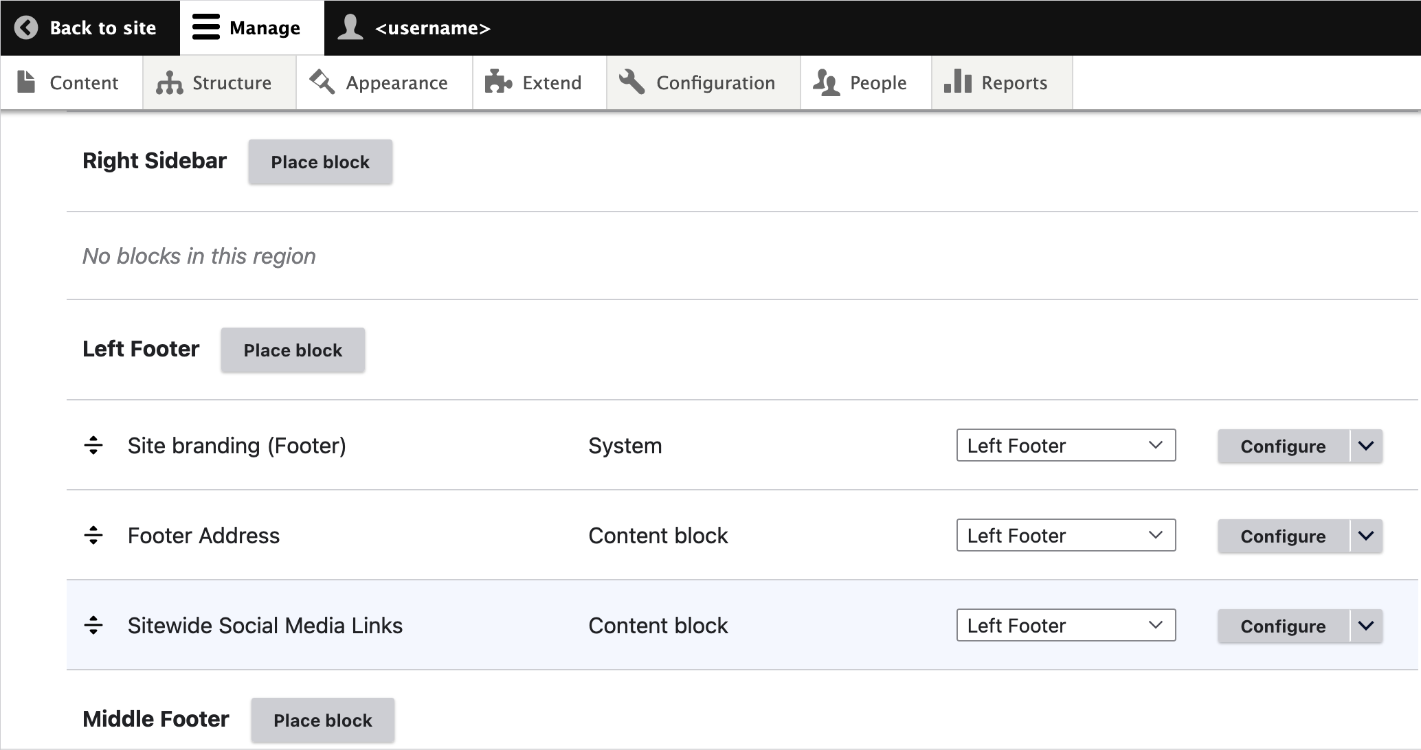Image resolution: width=1421 pixels, height=750 pixels.
Task: Open the region dropdown for Site branding (Footer)
Action: coord(1065,446)
